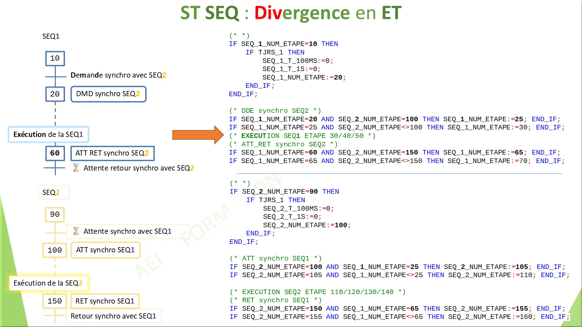Toggle the transition line below step 150

(x=55, y=315)
